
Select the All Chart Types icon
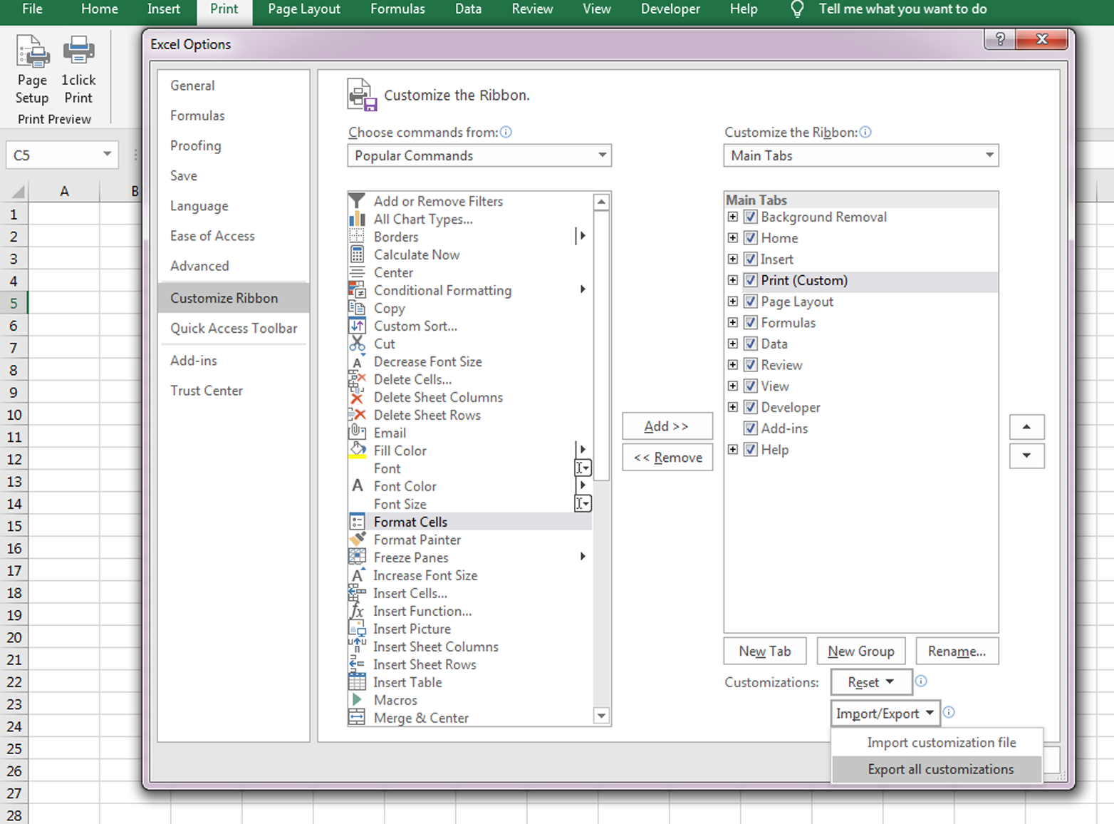[357, 219]
